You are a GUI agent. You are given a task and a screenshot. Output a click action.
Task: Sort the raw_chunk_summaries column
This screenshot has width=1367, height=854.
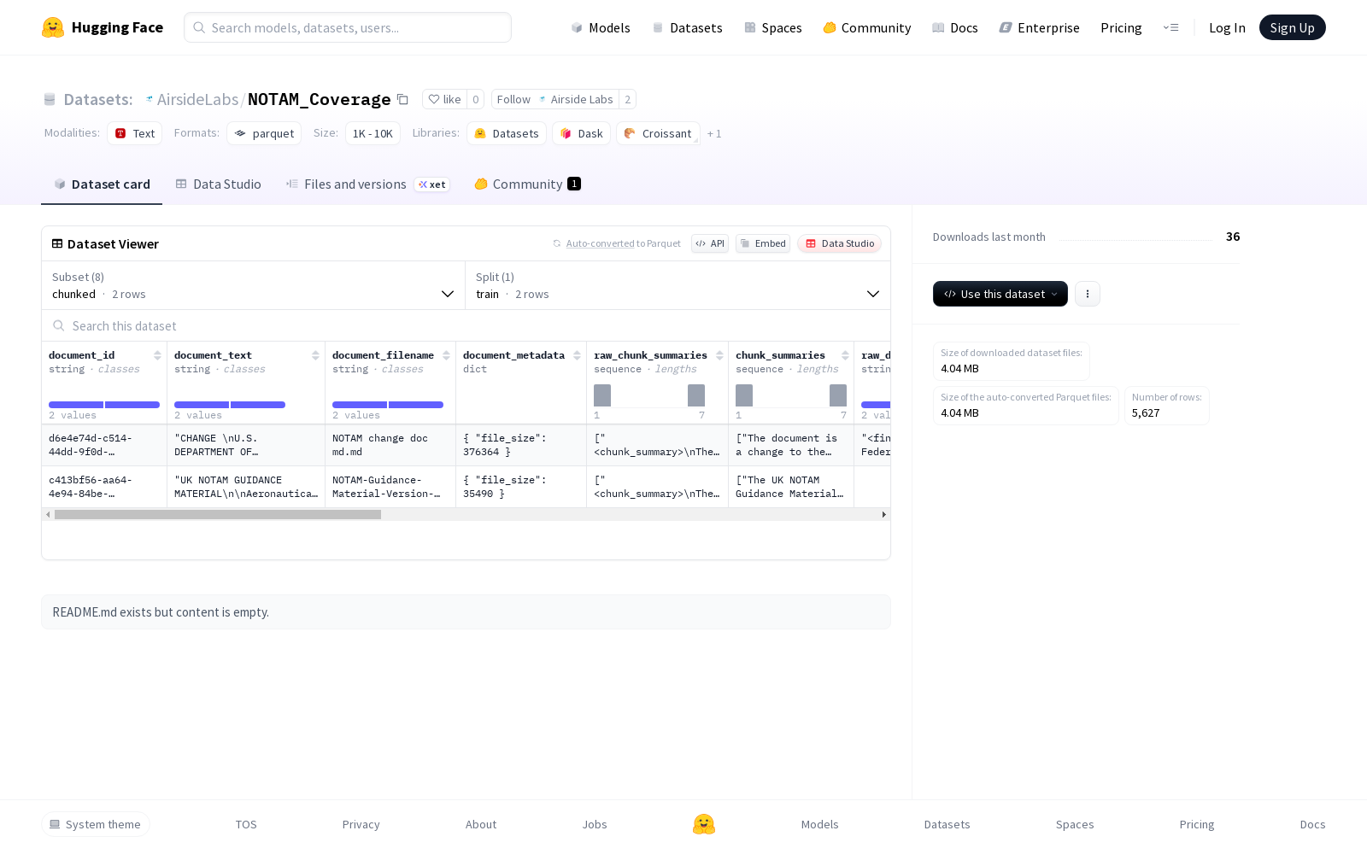pyautogui.click(x=719, y=355)
